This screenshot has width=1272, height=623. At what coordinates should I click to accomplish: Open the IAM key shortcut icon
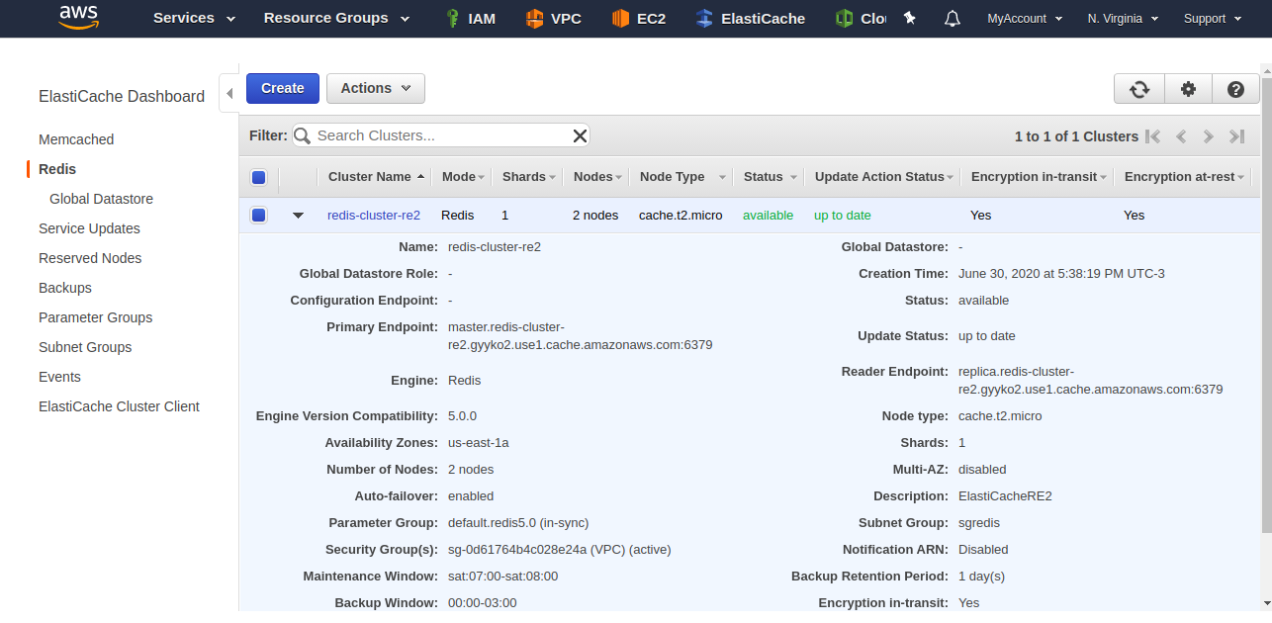(x=452, y=18)
